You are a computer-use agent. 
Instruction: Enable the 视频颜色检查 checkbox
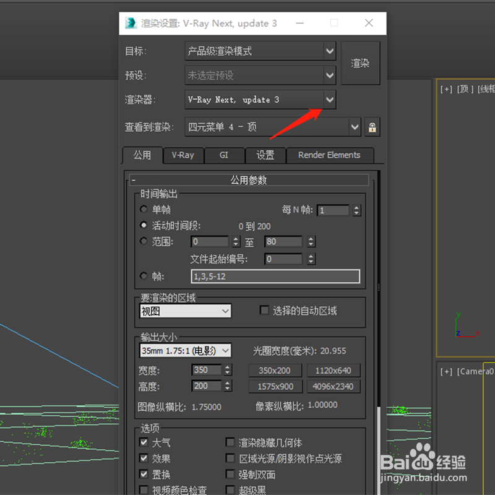144,489
